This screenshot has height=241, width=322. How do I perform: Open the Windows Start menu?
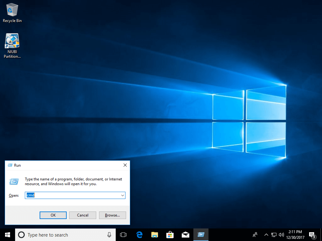(x=7, y=235)
